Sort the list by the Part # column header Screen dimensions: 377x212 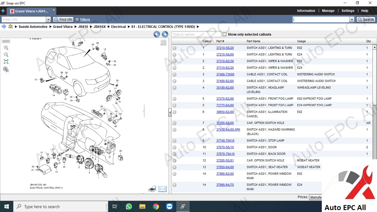click(x=220, y=41)
